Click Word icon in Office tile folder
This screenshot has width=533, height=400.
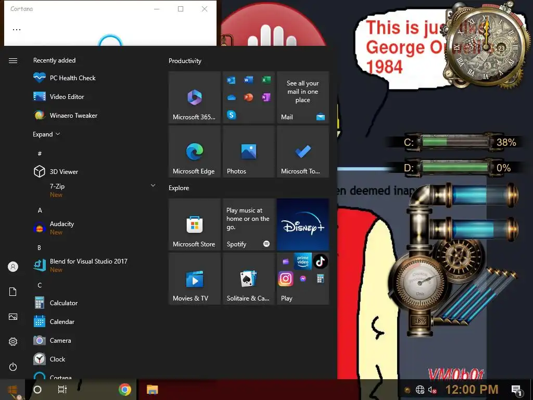248,80
